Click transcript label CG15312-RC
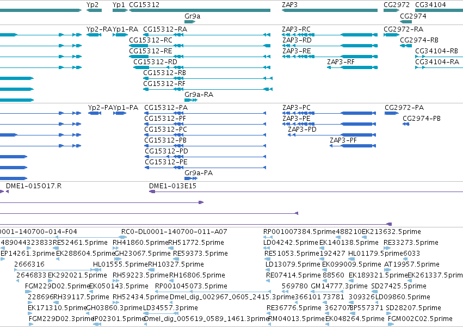Screen dimensions: 463x327 [151, 40]
